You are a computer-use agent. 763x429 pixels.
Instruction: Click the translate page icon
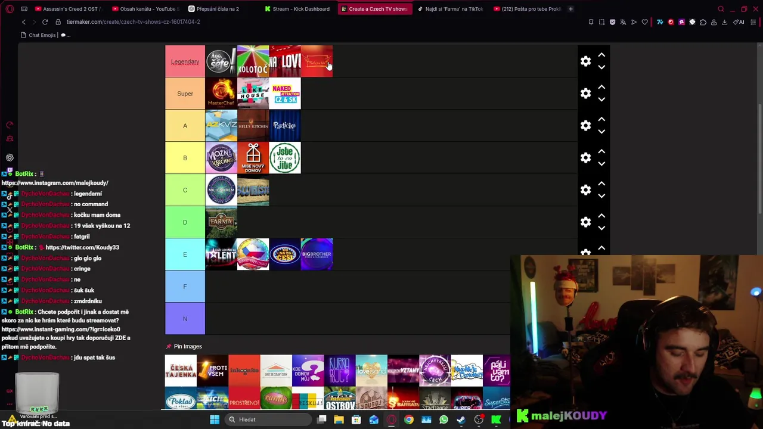[623, 22]
